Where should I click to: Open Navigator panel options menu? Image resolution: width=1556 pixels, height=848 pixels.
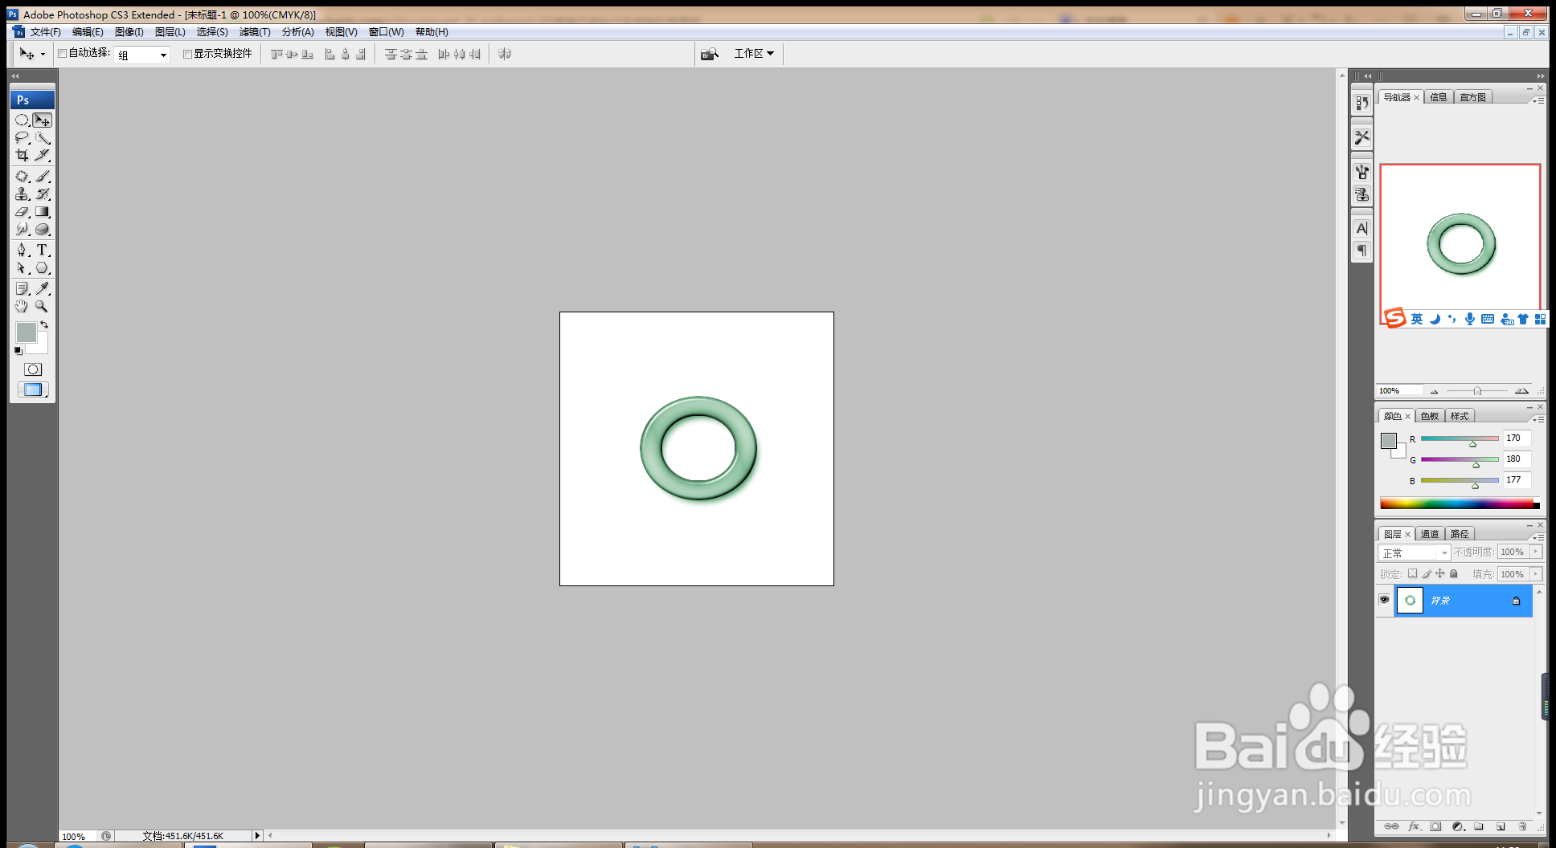tap(1538, 100)
